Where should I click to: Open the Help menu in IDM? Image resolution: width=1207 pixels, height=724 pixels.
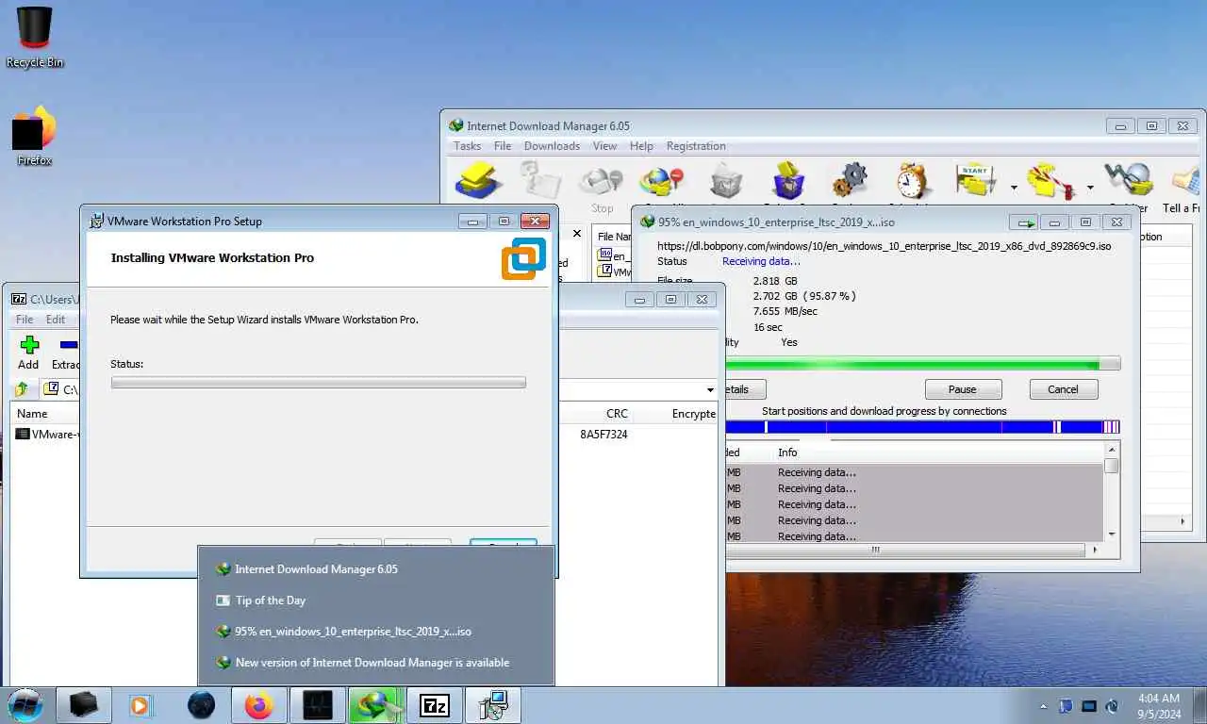click(641, 146)
